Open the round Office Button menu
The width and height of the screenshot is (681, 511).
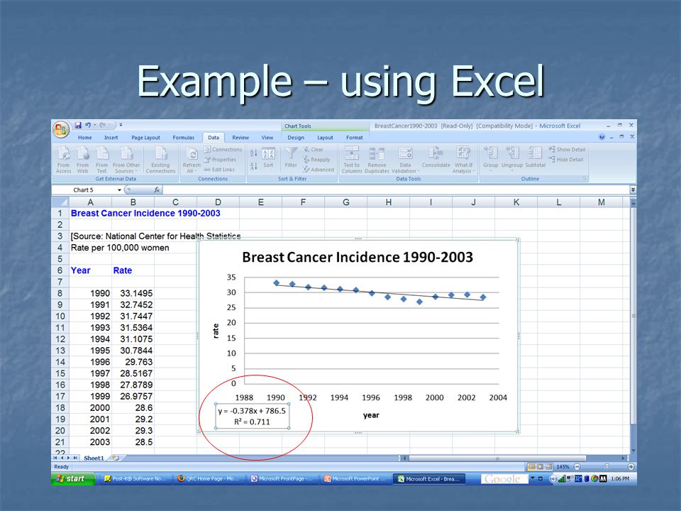tap(61, 129)
